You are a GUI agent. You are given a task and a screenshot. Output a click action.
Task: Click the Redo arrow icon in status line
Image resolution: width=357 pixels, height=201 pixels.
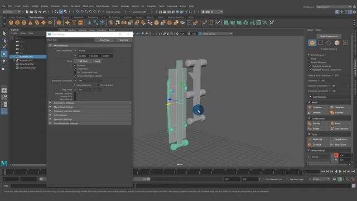(45, 12)
